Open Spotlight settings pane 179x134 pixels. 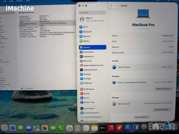click(x=86, y=79)
